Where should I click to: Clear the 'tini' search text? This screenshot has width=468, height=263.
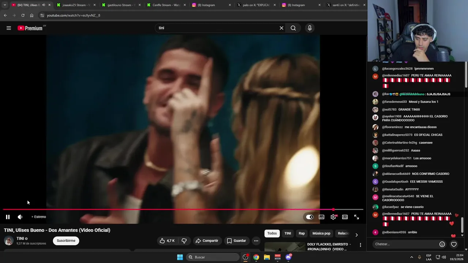[282, 28]
